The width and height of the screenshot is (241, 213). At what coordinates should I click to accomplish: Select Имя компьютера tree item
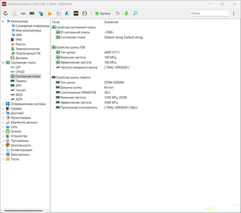click(x=26, y=30)
